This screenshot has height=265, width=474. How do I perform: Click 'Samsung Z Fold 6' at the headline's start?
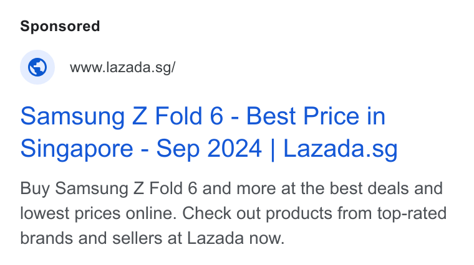122,116
